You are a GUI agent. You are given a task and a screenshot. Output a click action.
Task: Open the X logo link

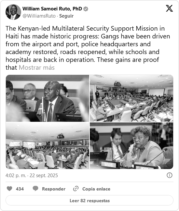pyautogui.click(x=169, y=8)
